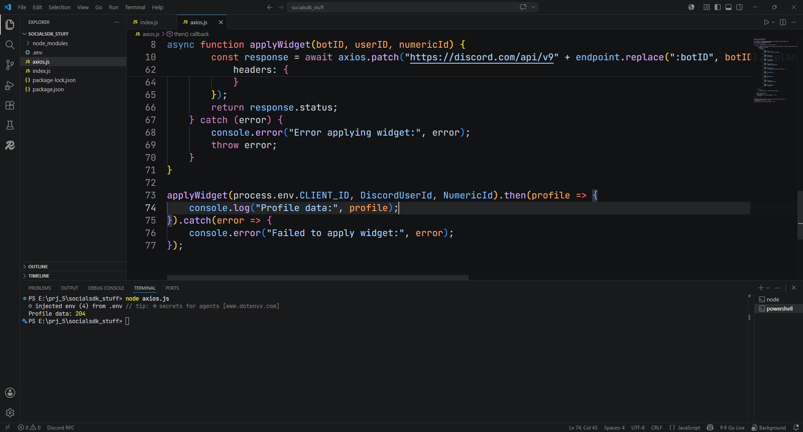Open editor More Actions ellipsis

pos(794,22)
